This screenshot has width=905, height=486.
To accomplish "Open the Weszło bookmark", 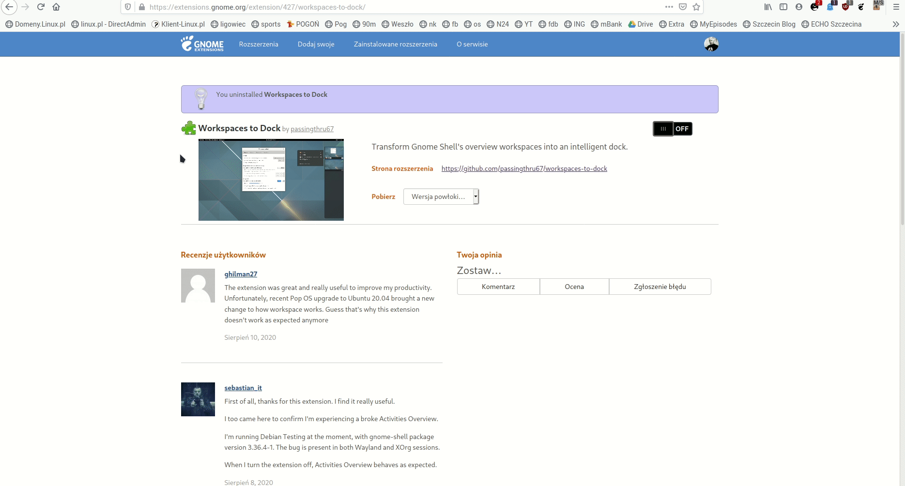I will (x=398, y=24).
